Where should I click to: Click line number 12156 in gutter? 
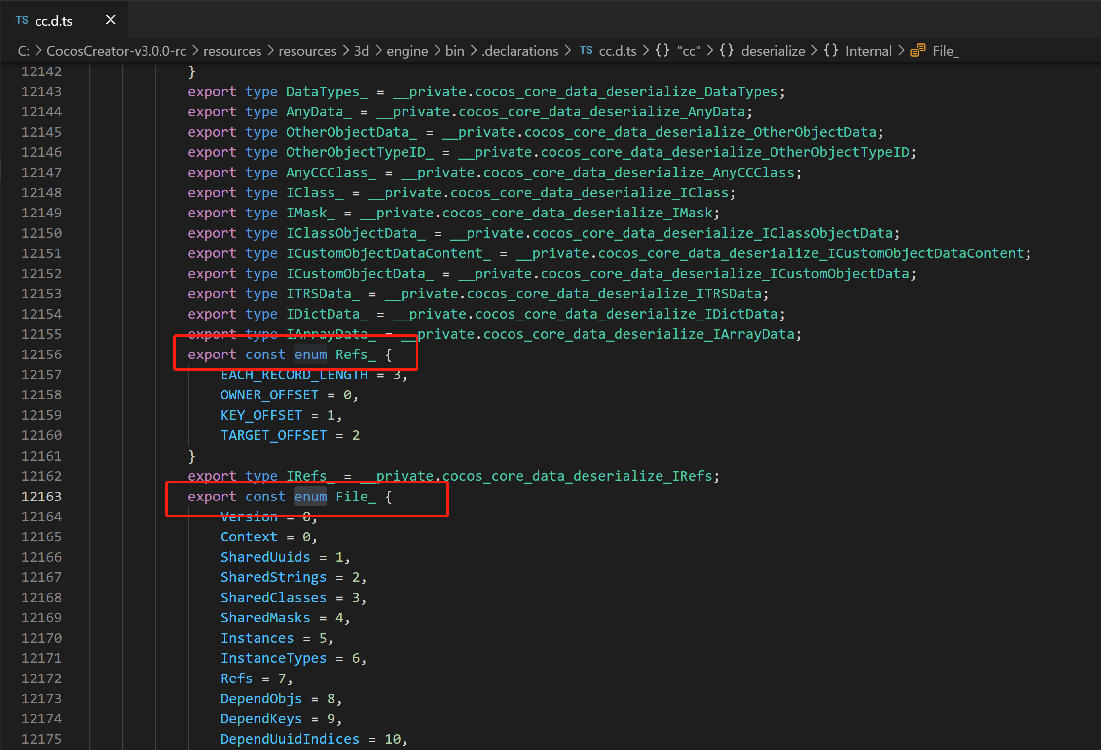coord(41,354)
